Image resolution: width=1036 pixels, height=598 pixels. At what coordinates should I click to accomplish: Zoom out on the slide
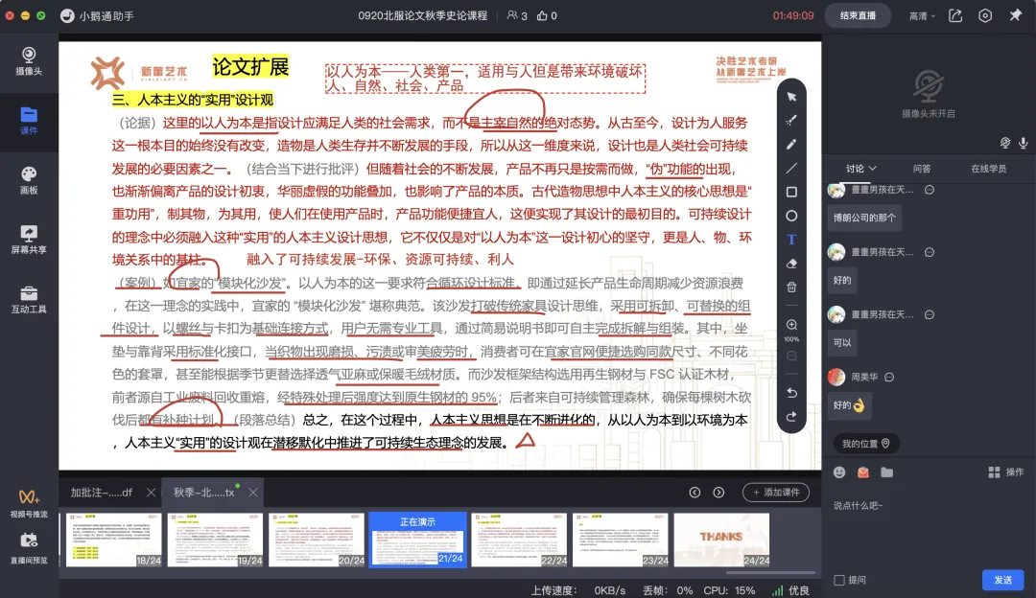tap(791, 356)
